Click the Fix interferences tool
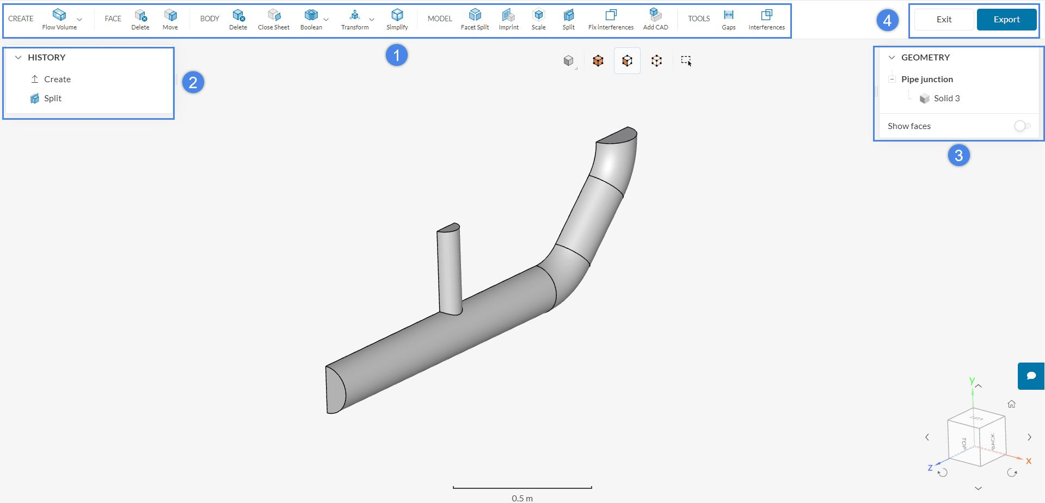The width and height of the screenshot is (1045, 503). click(x=610, y=19)
